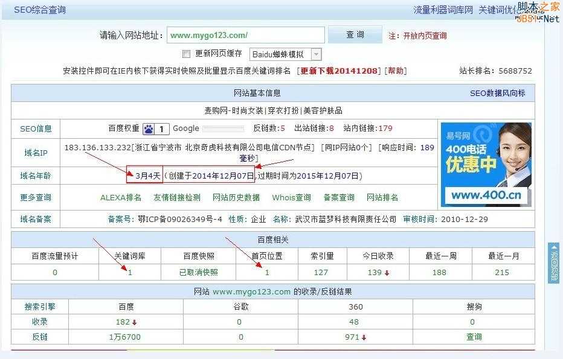Click the red down arrow beside 百度收录 182

click(134, 322)
